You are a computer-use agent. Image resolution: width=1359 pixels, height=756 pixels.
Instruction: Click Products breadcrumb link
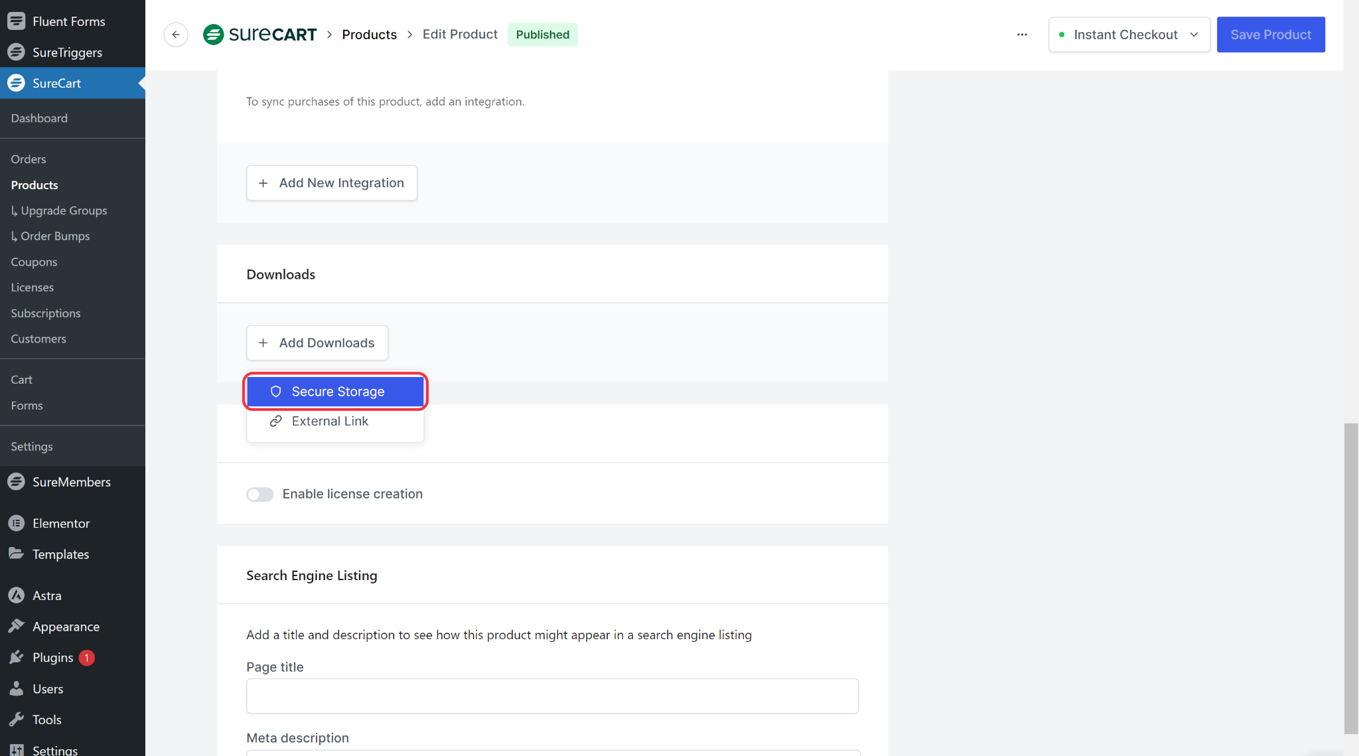pos(369,35)
